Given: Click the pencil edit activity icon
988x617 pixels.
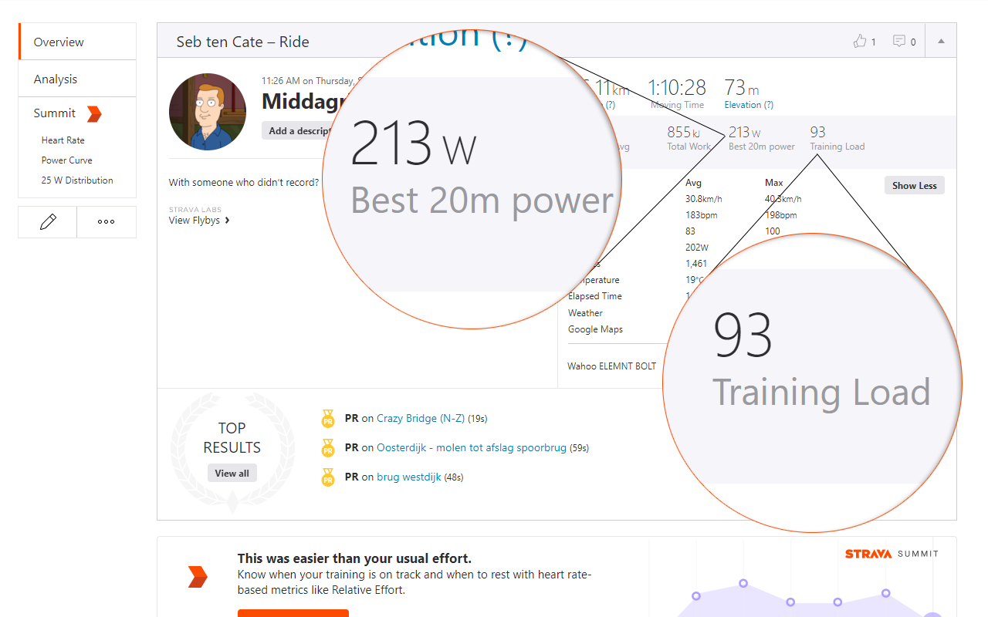Looking at the screenshot, I should (48, 222).
